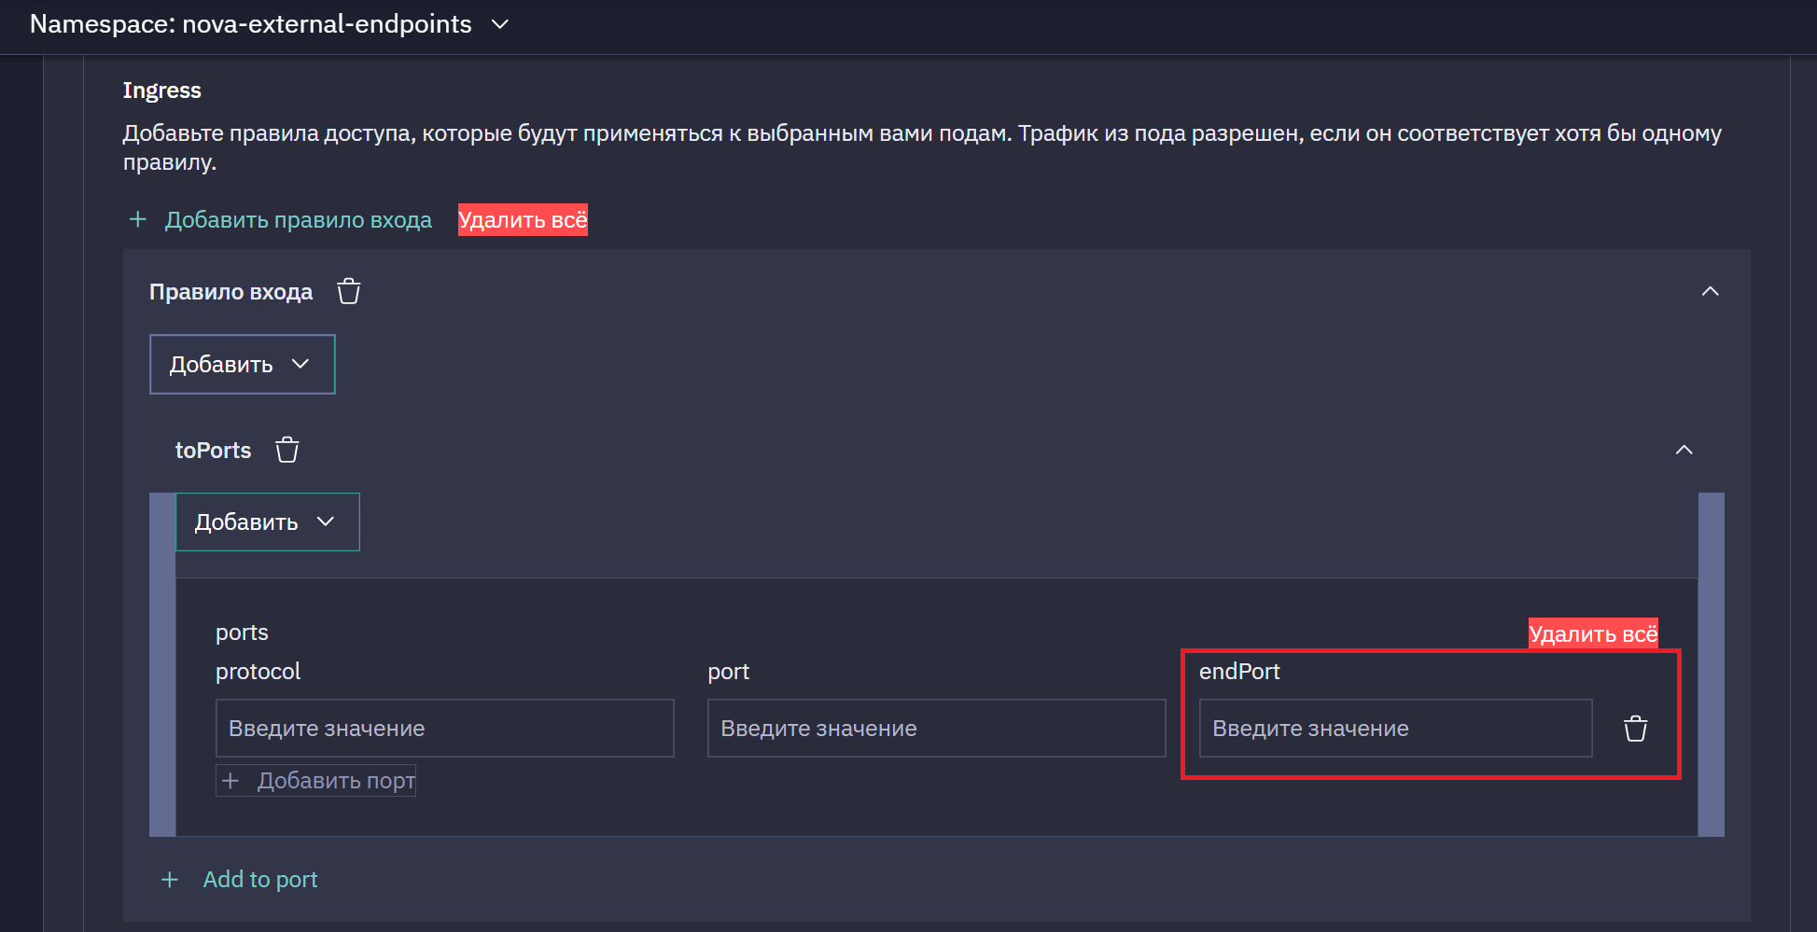Open the Namespace selector chevron

[x=500, y=24]
